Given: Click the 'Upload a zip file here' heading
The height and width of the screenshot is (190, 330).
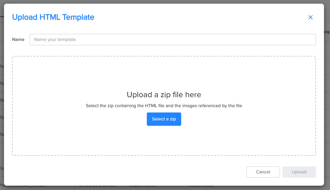Looking at the screenshot, I should click(164, 95).
